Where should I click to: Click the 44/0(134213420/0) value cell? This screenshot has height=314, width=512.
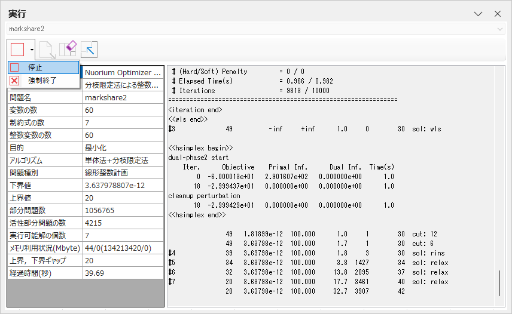[123, 248]
